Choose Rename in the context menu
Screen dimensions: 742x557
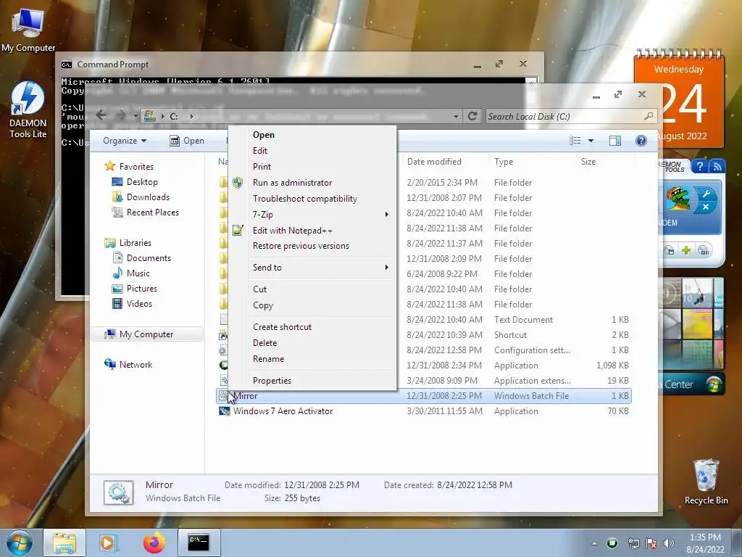[312, 358]
